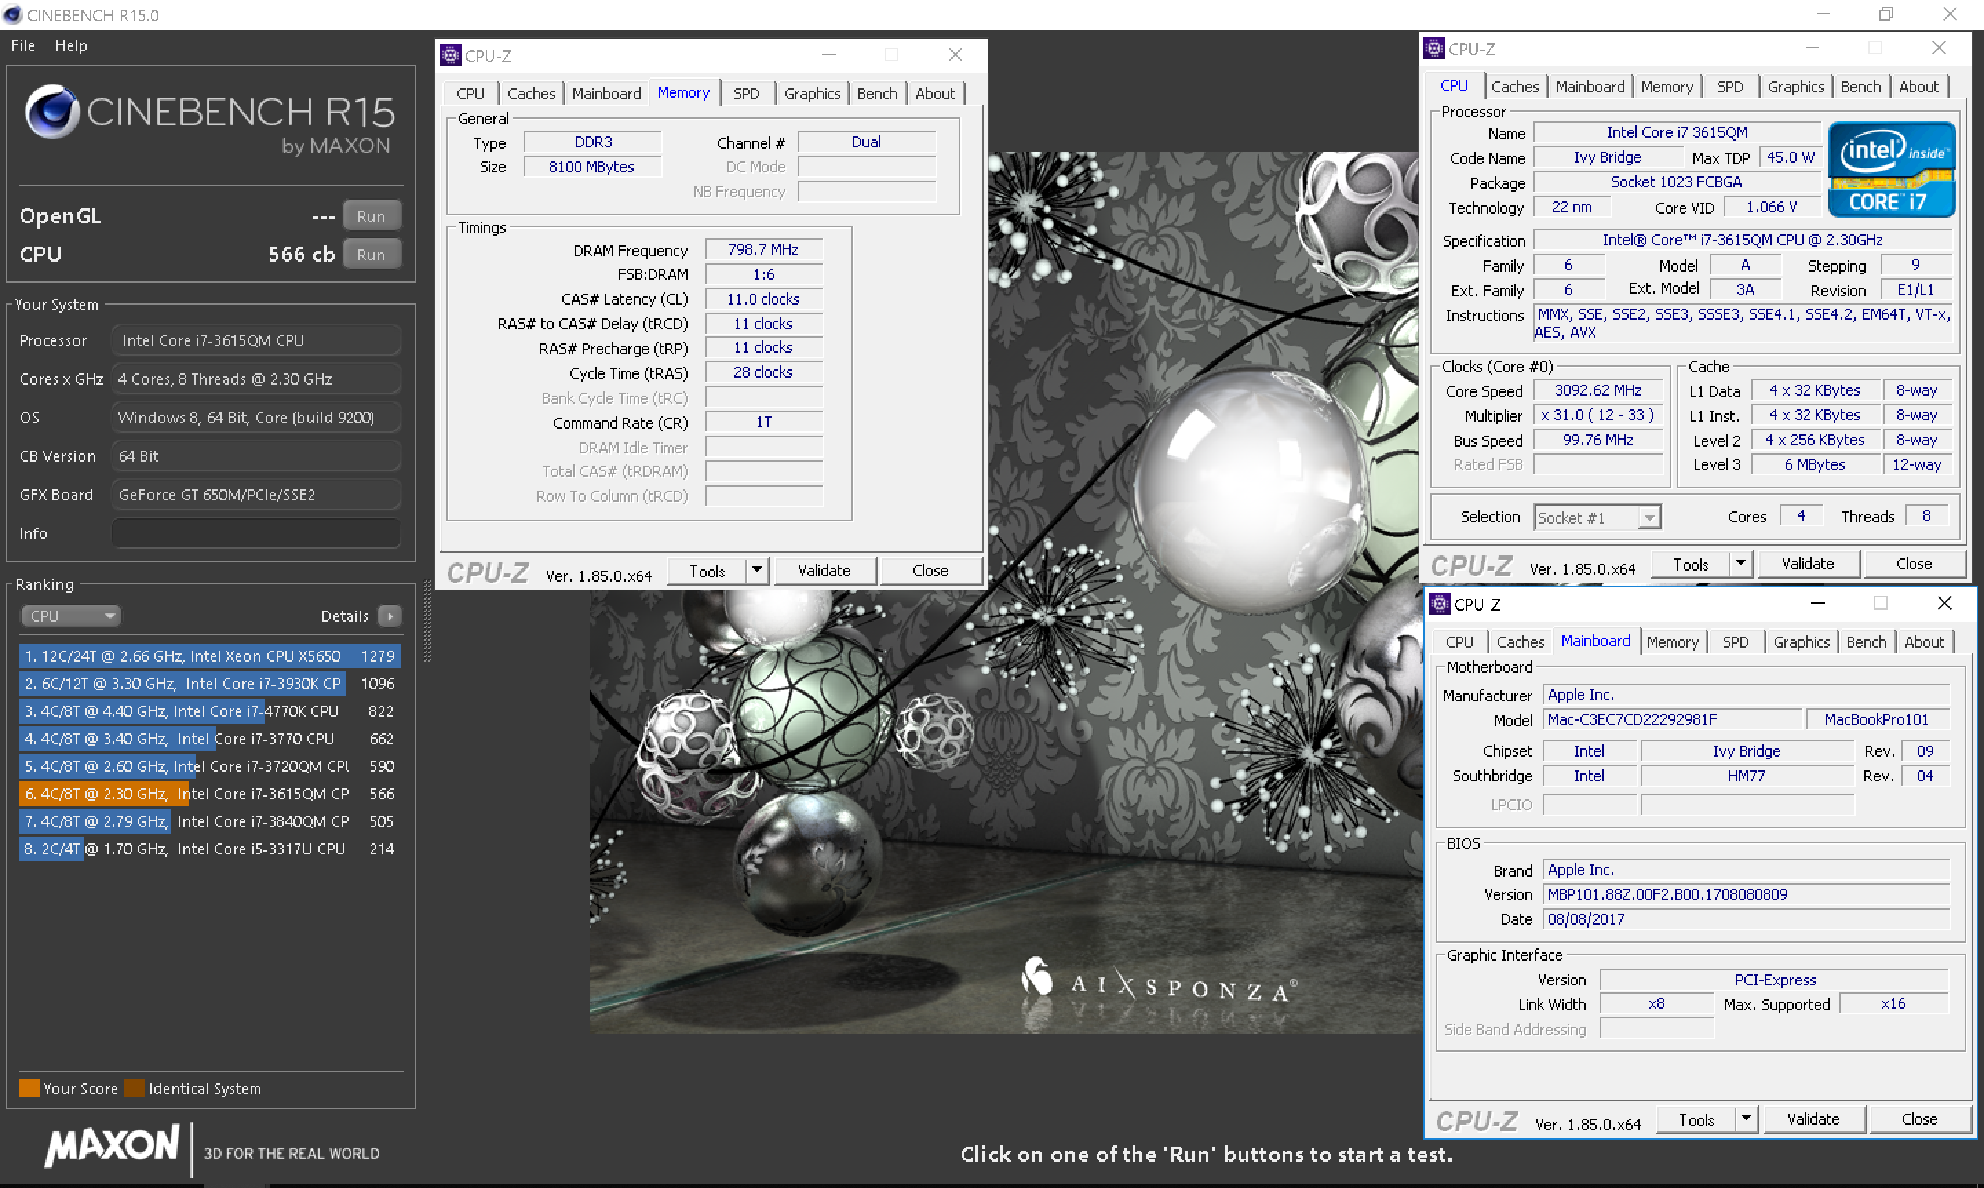Click Close button in the Mainboard CPU-Z window
Screen dimensions: 1984x1188
pyautogui.click(x=1919, y=1119)
